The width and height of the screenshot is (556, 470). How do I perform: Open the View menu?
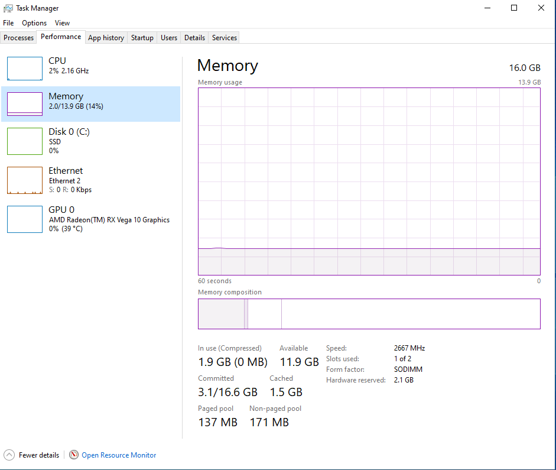63,23
